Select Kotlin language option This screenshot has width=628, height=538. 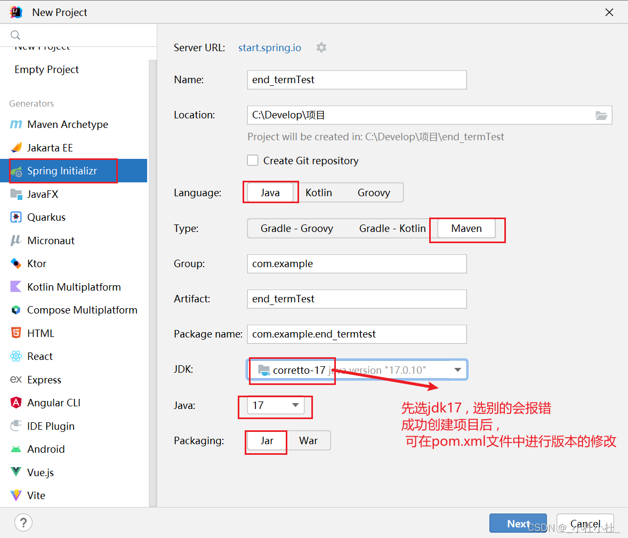pos(319,192)
